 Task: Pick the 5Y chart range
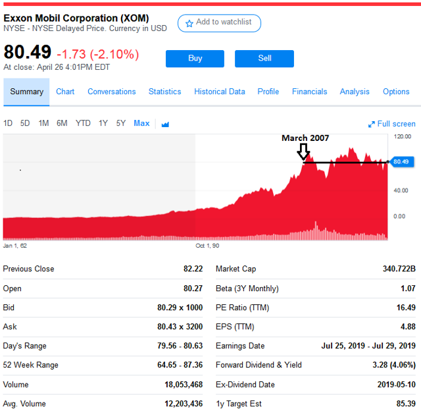(x=121, y=123)
